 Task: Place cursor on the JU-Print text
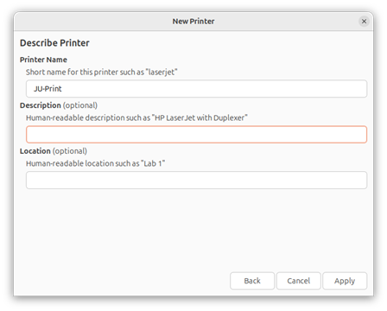click(48, 89)
